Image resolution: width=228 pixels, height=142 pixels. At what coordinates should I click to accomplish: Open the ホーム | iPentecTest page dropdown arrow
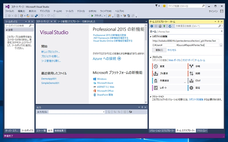[222, 31]
